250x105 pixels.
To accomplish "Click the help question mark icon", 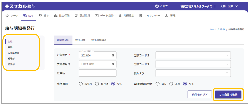I will 157,6.
